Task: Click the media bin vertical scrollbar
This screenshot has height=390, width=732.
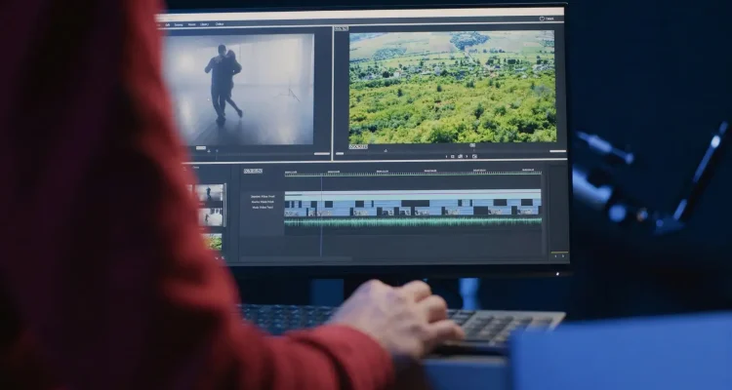Action: (x=225, y=205)
